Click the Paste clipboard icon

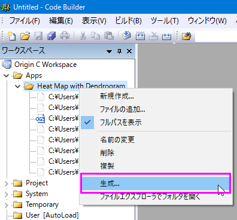[x=109, y=36]
